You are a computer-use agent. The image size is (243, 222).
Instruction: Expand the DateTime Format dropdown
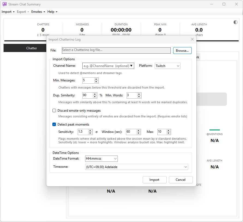[x=101, y=159]
